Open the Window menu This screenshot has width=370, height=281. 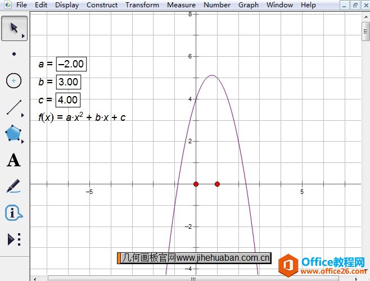tap(280, 4)
